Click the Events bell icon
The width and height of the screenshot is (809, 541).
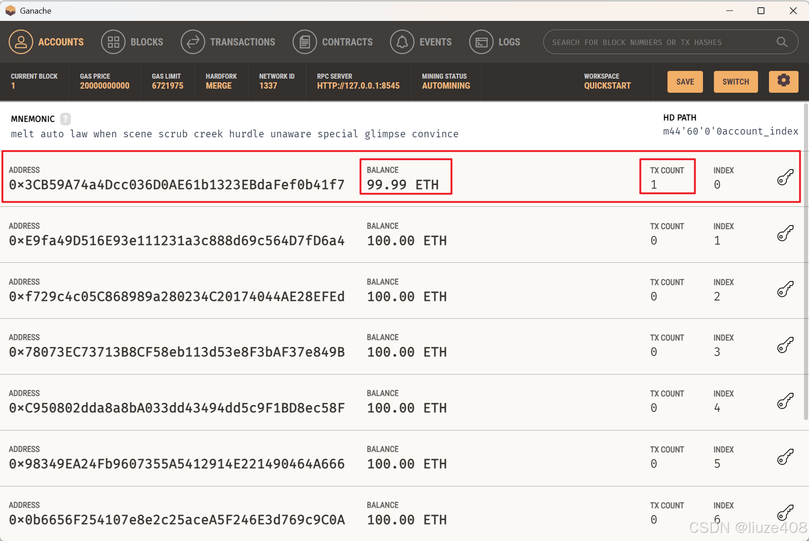(402, 42)
